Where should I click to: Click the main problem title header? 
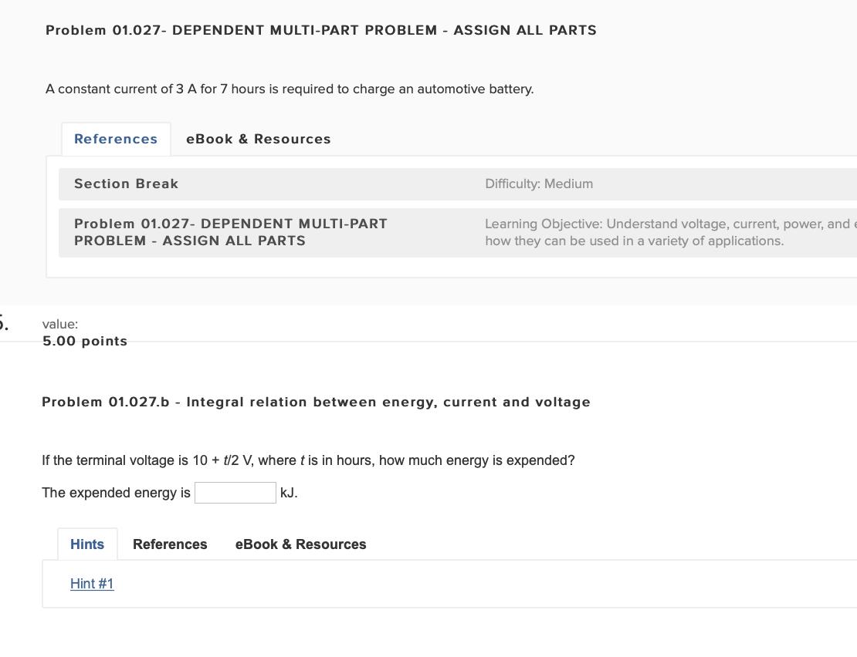click(320, 30)
